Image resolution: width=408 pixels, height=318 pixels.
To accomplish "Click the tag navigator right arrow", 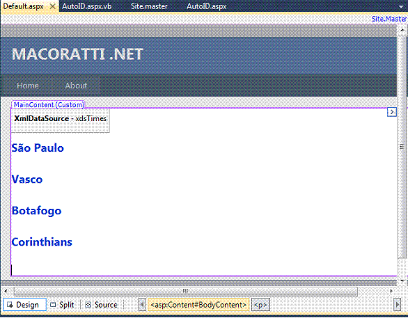I will coord(397,305).
